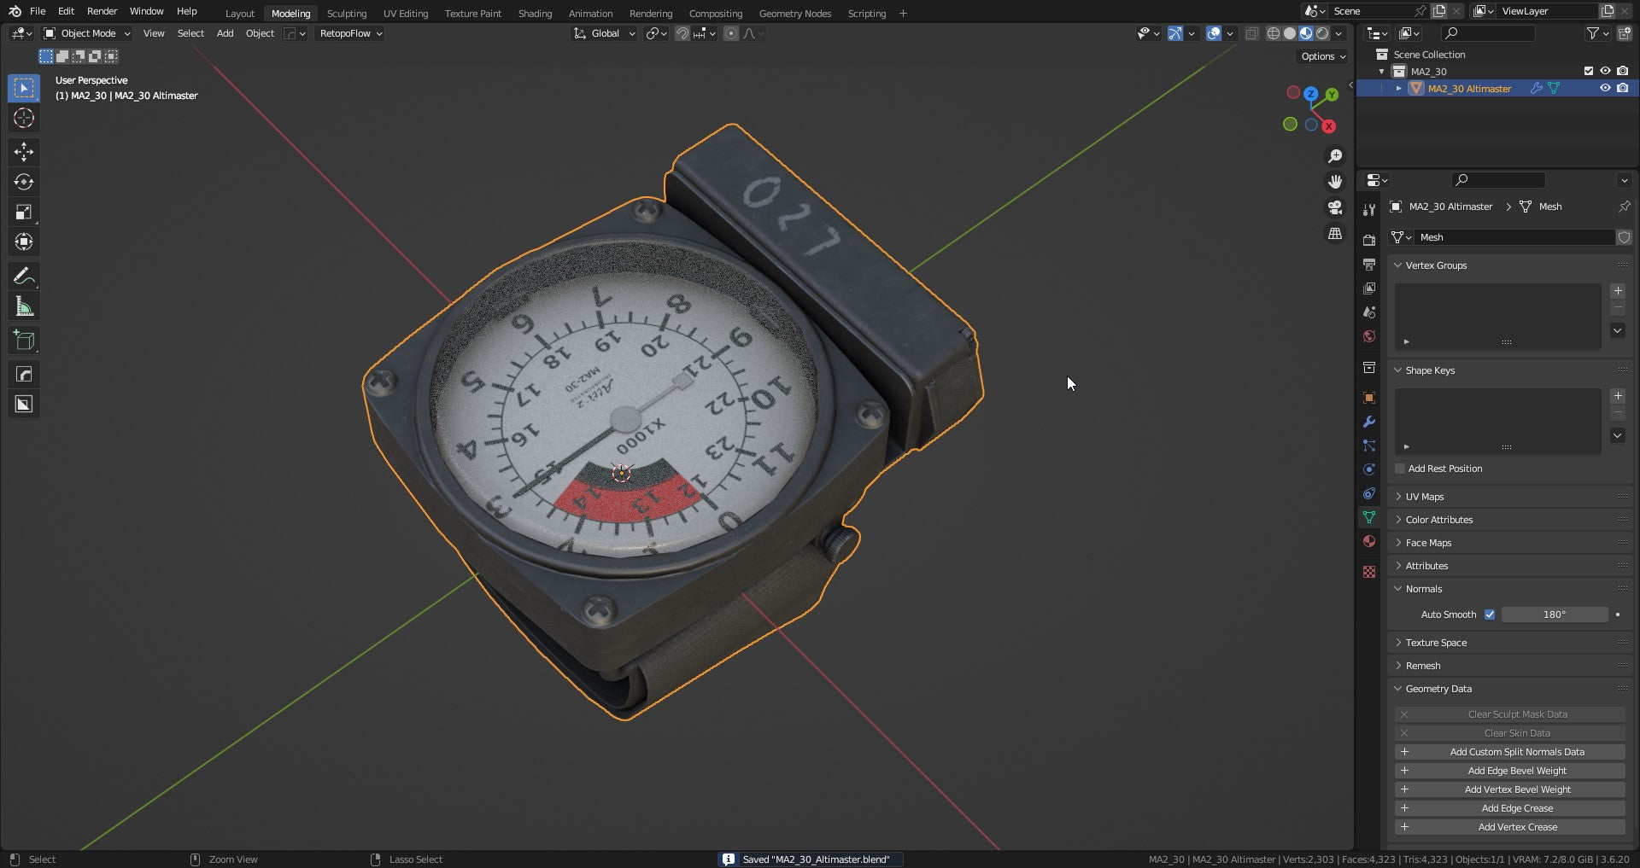Open the Global transform orientation dropdown

[605, 33]
